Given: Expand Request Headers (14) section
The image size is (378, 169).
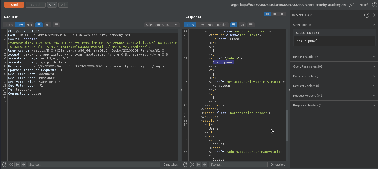Looking at the screenshot, I should pos(334,96).
